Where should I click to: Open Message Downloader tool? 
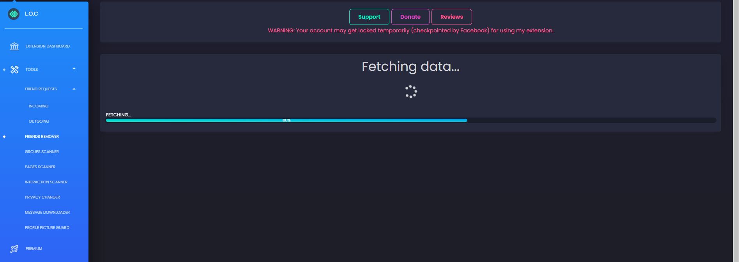pyautogui.click(x=47, y=213)
